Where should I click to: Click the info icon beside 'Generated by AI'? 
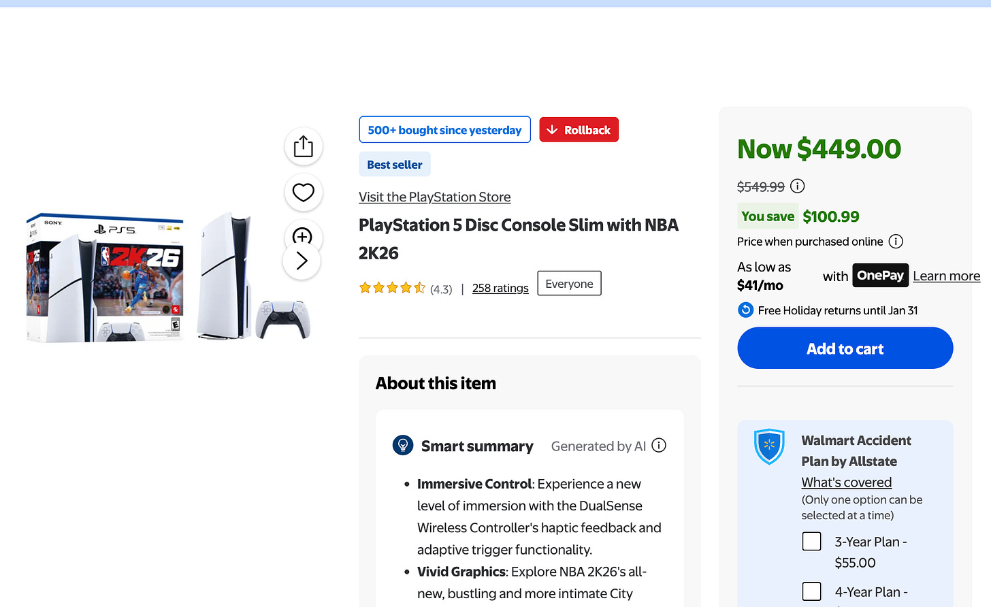(x=658, y=445)
